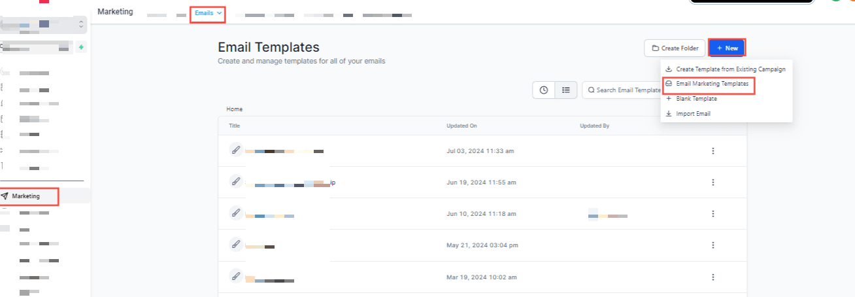Open options menu for Jul 03, 2024 row

click(x=712, y=151)
